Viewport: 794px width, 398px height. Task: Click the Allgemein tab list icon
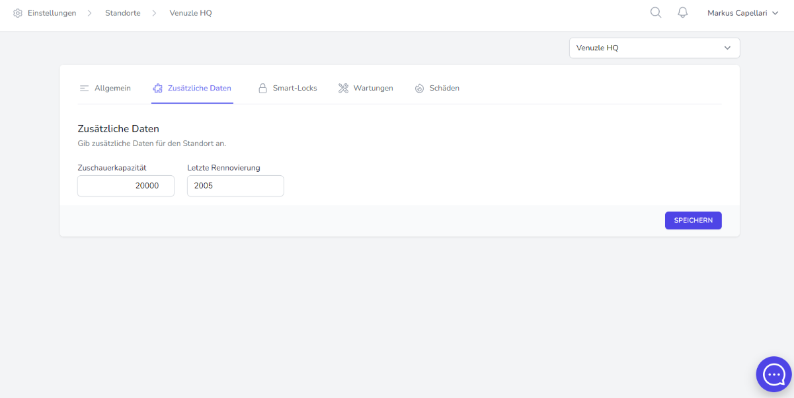(x=85, y=88)
